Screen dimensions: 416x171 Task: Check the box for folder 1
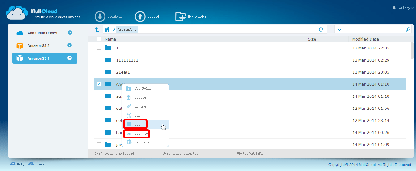(99, 48)
